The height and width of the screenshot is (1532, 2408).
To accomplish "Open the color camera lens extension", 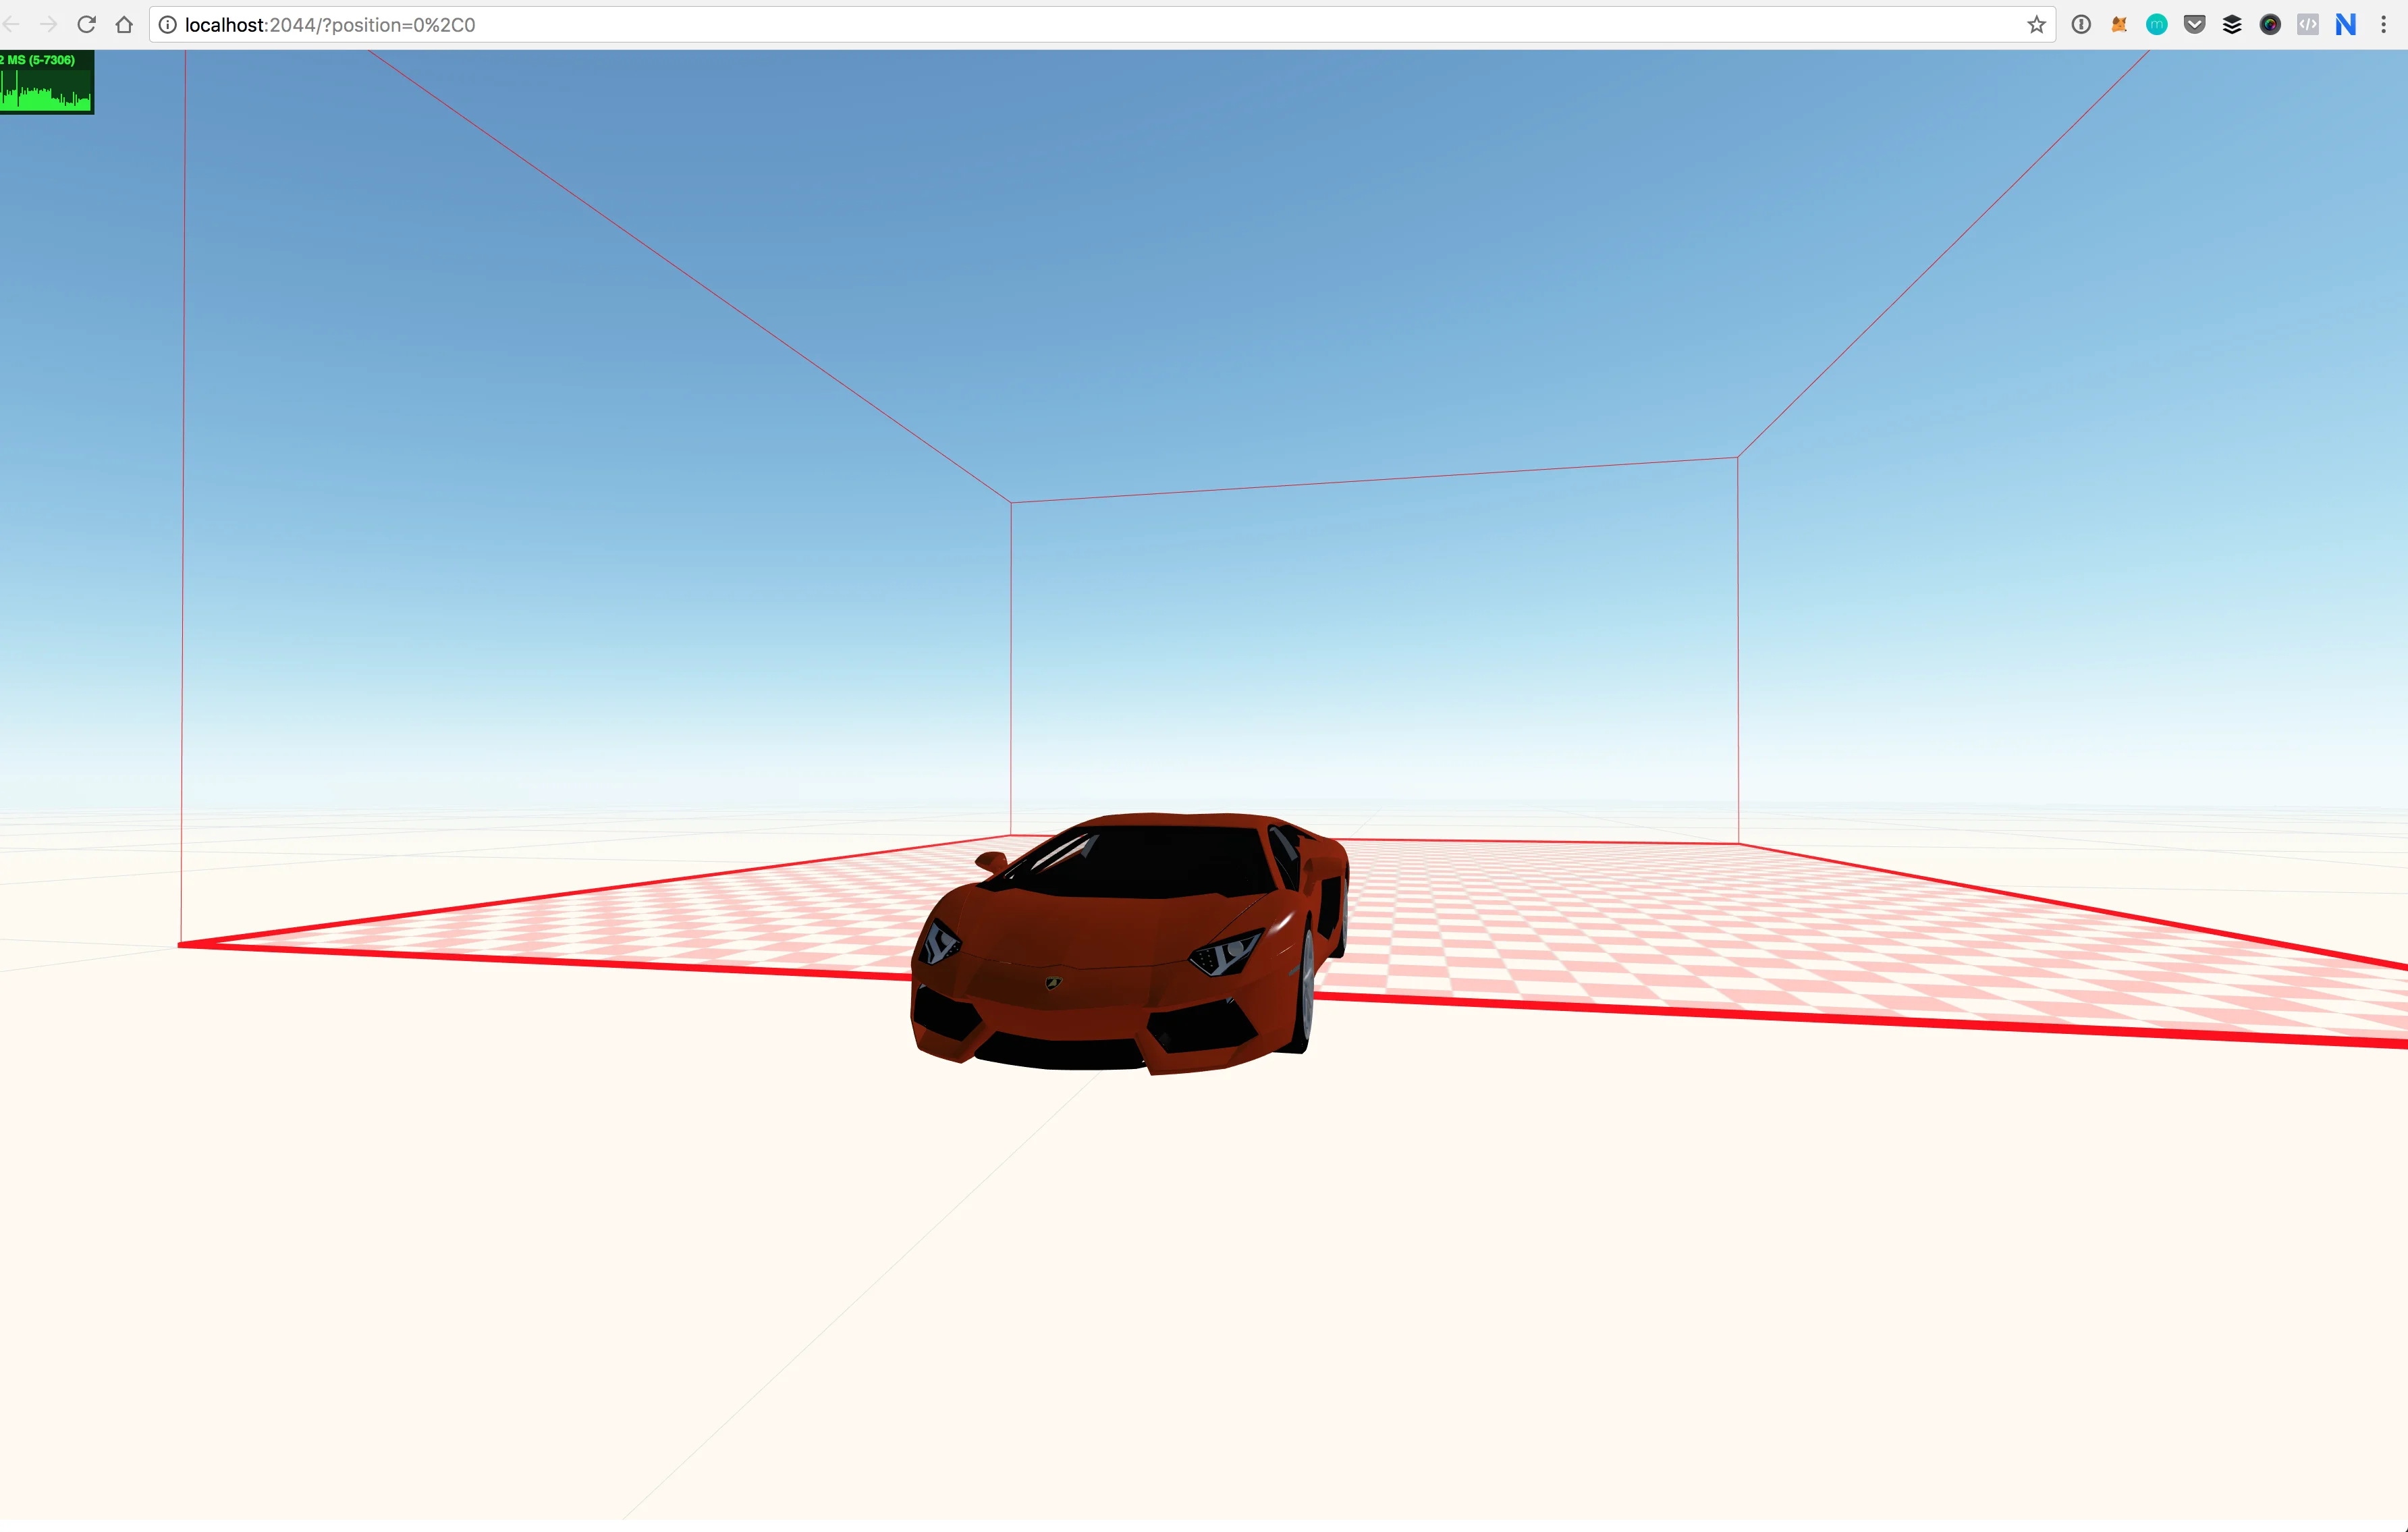I will click(x=2270, y=25).
